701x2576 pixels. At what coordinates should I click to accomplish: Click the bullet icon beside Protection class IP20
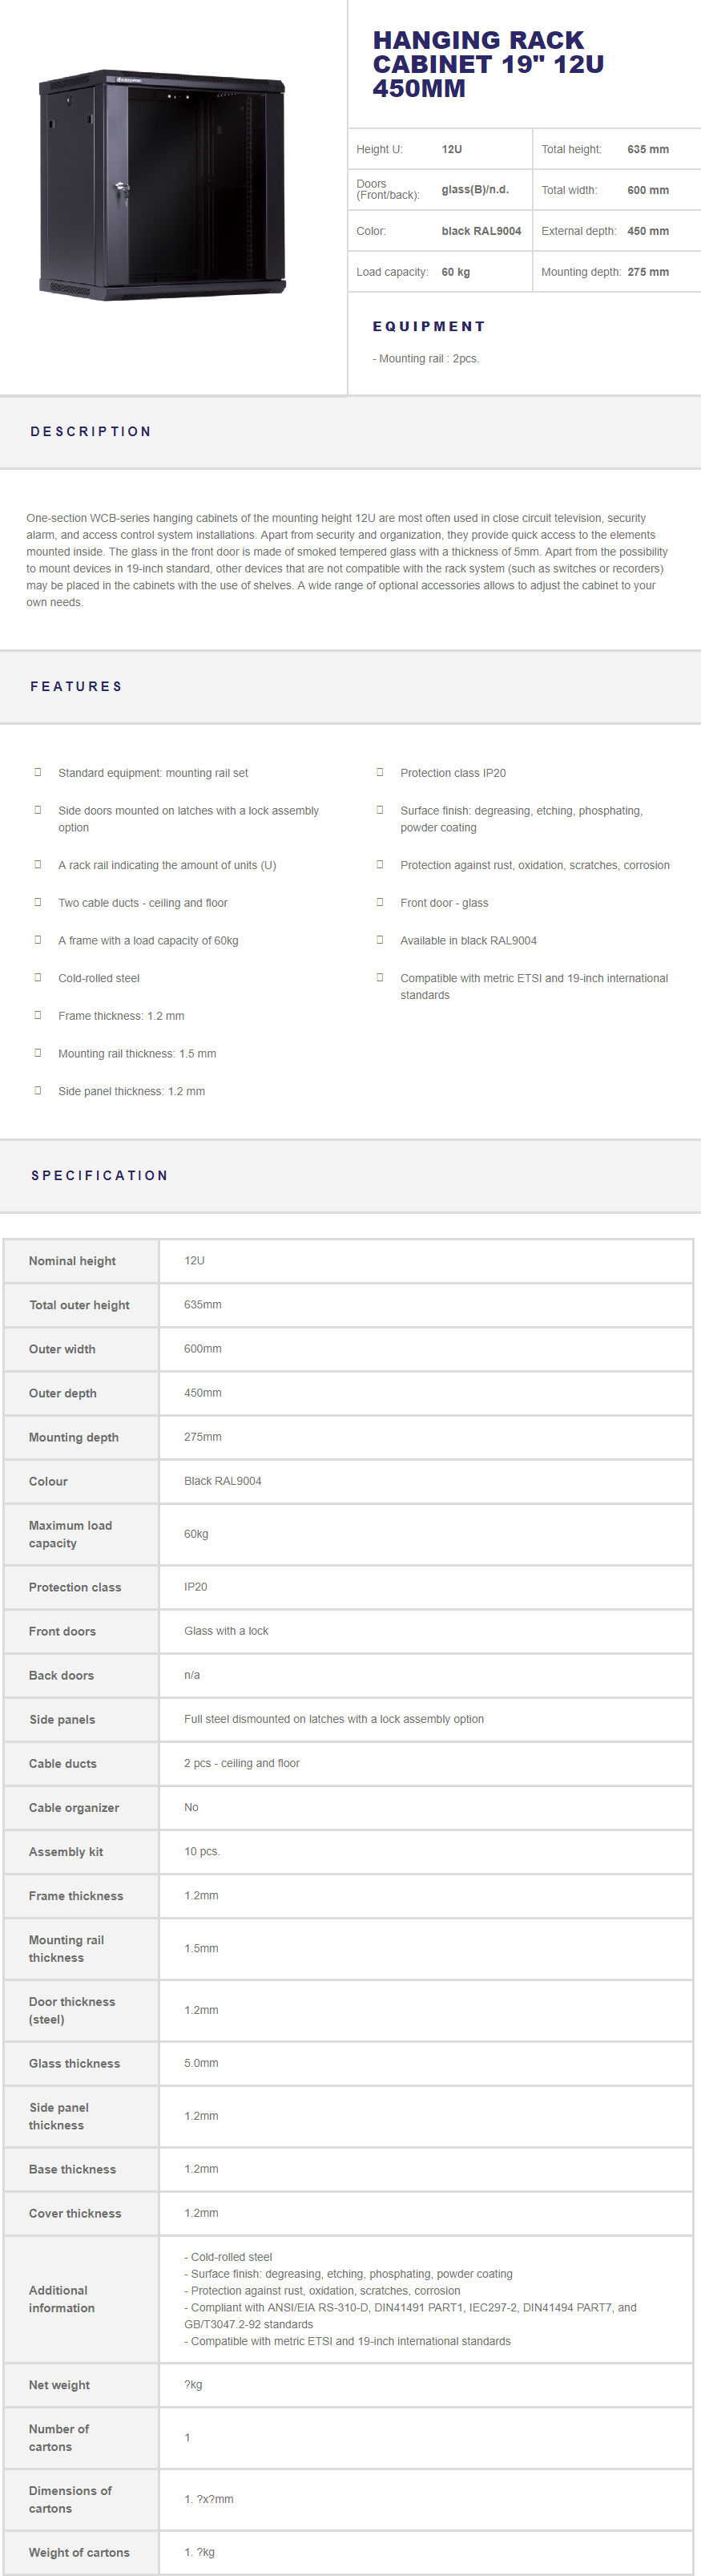tap(380, 772)
